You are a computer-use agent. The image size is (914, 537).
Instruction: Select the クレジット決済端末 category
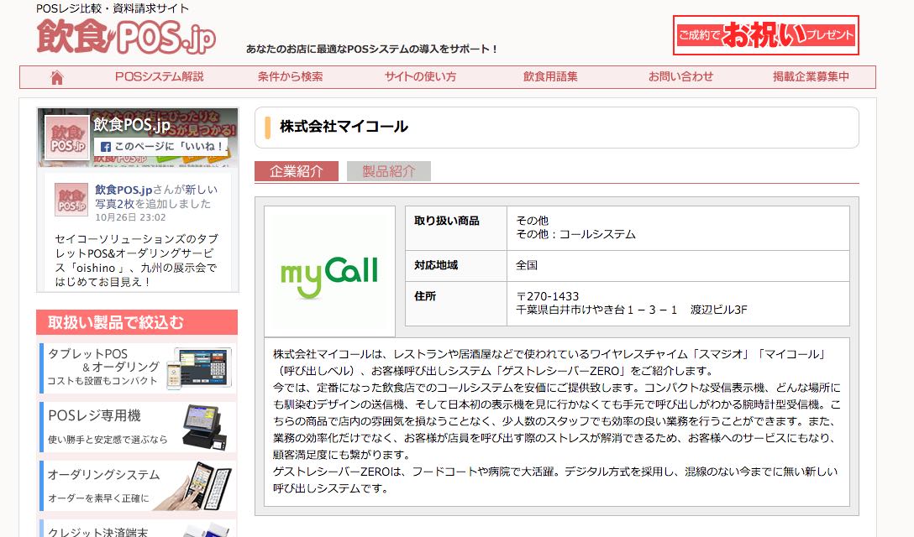click(x=139, y=529)
